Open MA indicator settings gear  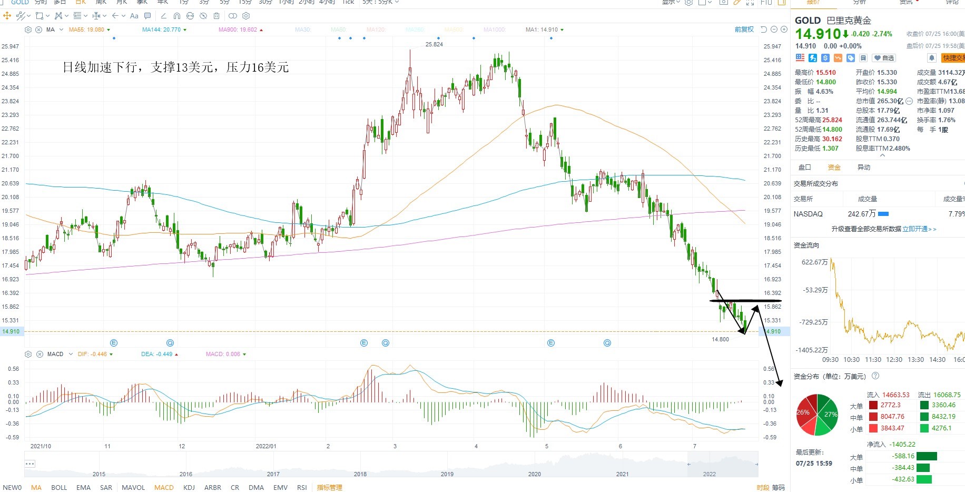pyautogui.click(x=28, y=29)
